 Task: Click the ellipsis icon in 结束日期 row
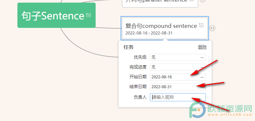[x=202, y=87]
